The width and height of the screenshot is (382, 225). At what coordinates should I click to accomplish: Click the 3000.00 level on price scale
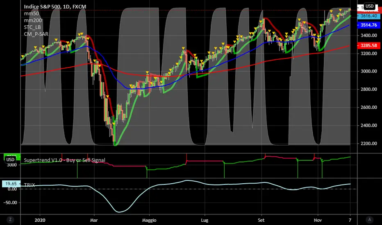(x=368, y=71)
